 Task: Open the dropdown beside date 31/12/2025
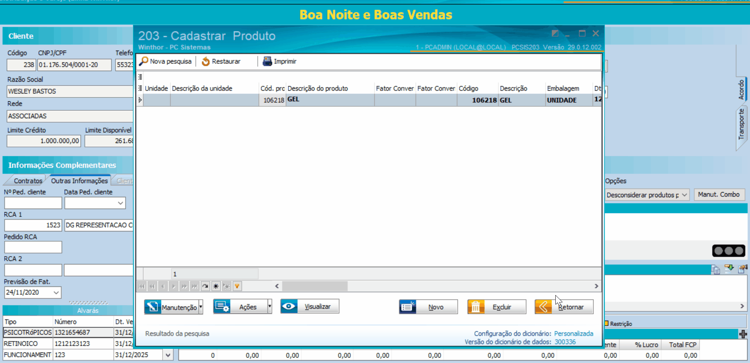168,355
